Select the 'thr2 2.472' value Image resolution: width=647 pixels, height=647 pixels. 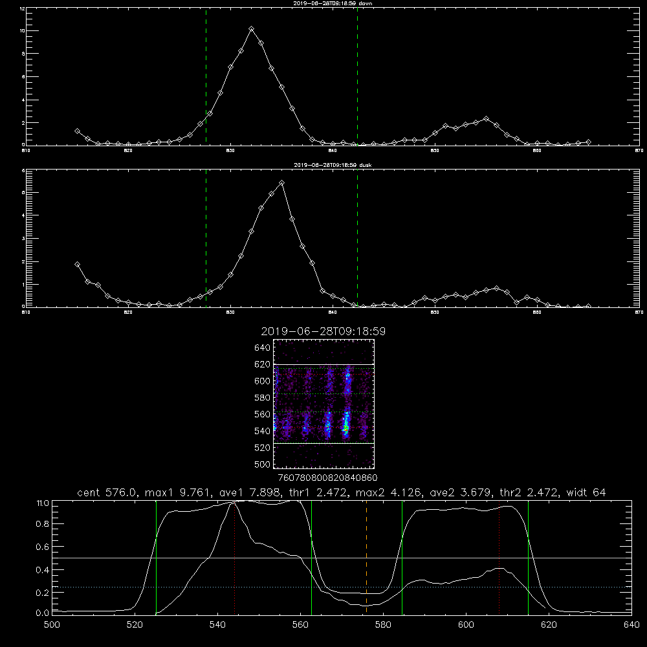[530, 492]
